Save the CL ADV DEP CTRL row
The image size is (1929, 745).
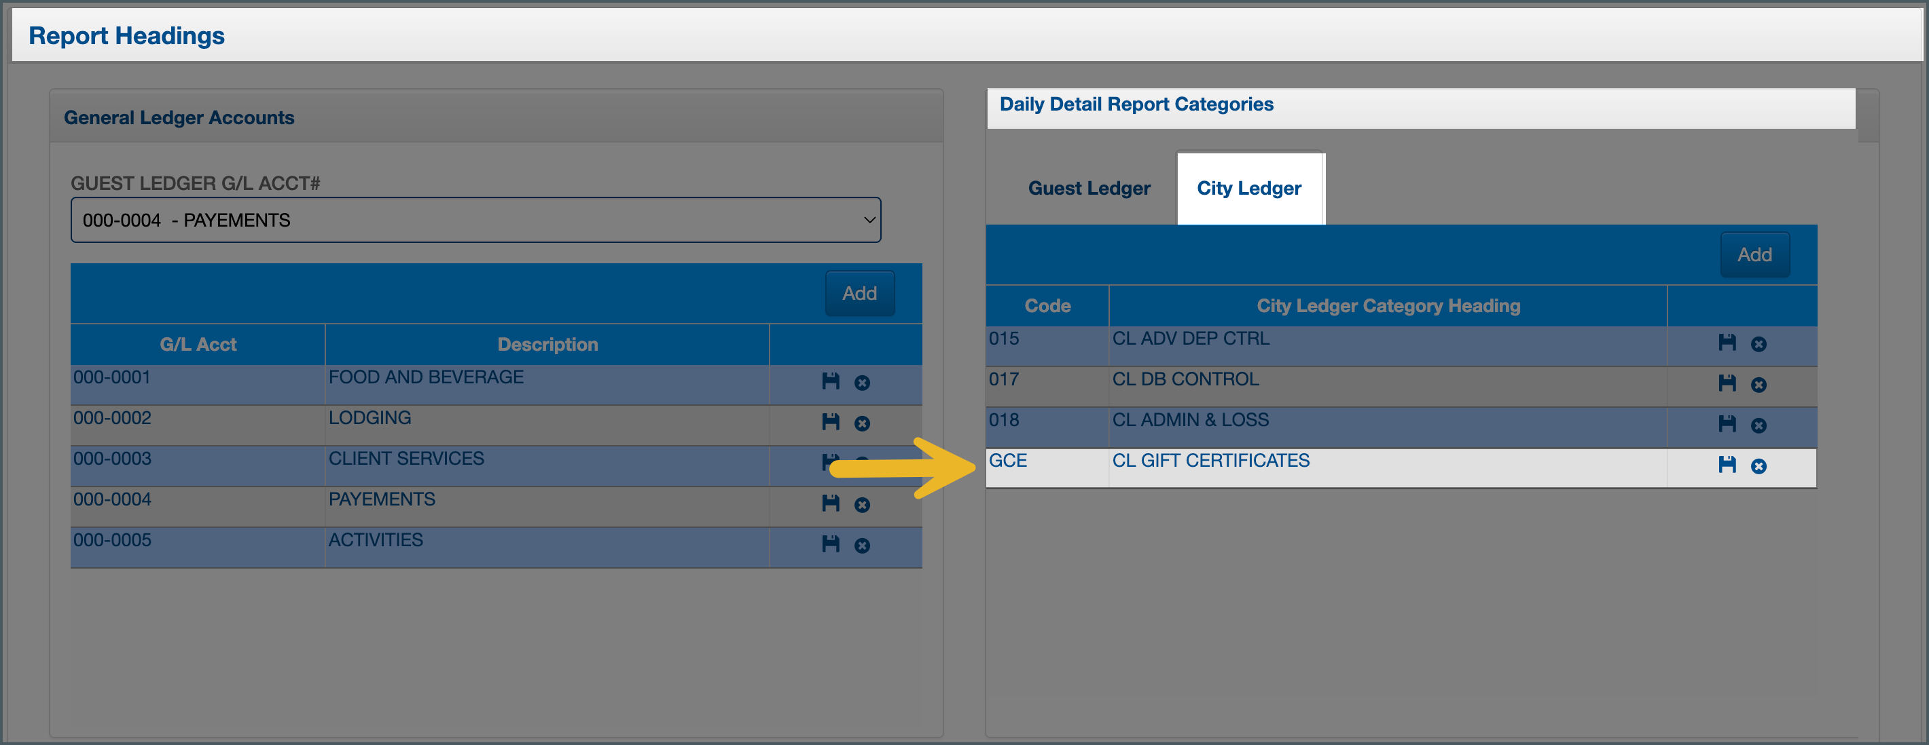1727,343
